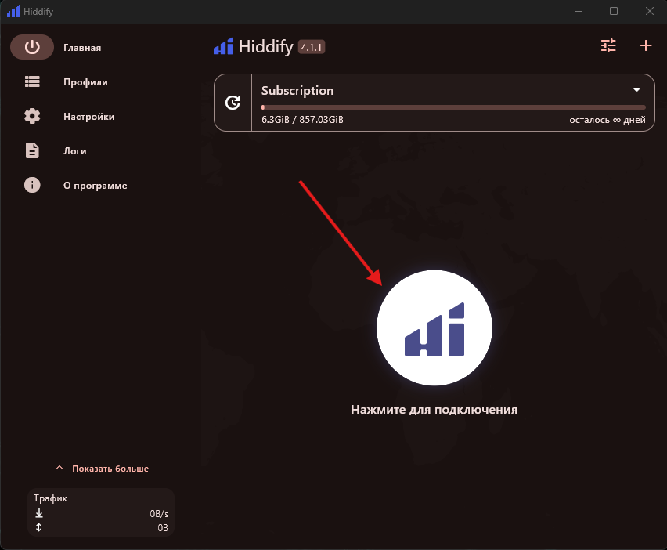This screenshot has height=550, width=667.
Task: Click Нажмите для подключения label
Action: pyautogui.click(x=434, y=410)
